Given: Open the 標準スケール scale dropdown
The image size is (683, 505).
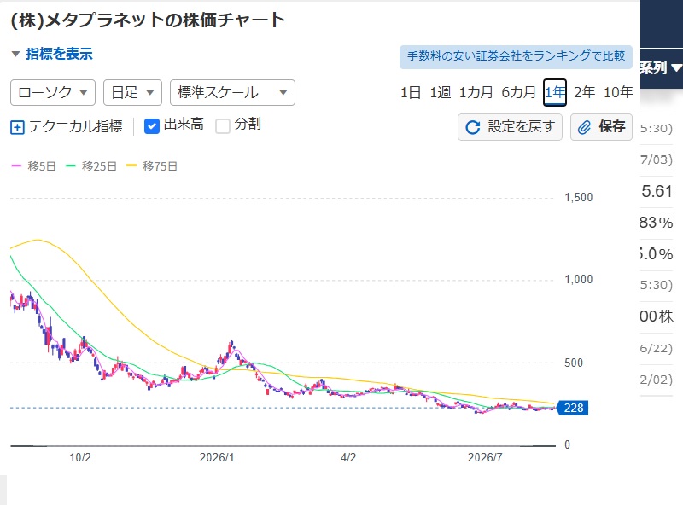Looking at the screenshot, I should click(x=232, y=92).
